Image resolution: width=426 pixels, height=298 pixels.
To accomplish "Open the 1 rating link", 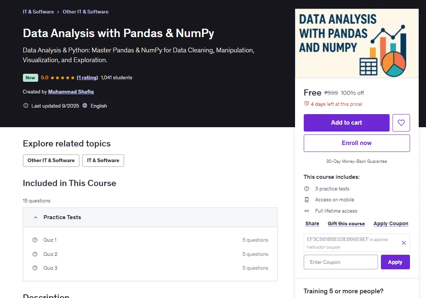I will pyautogui.click(x=87, y=78).
